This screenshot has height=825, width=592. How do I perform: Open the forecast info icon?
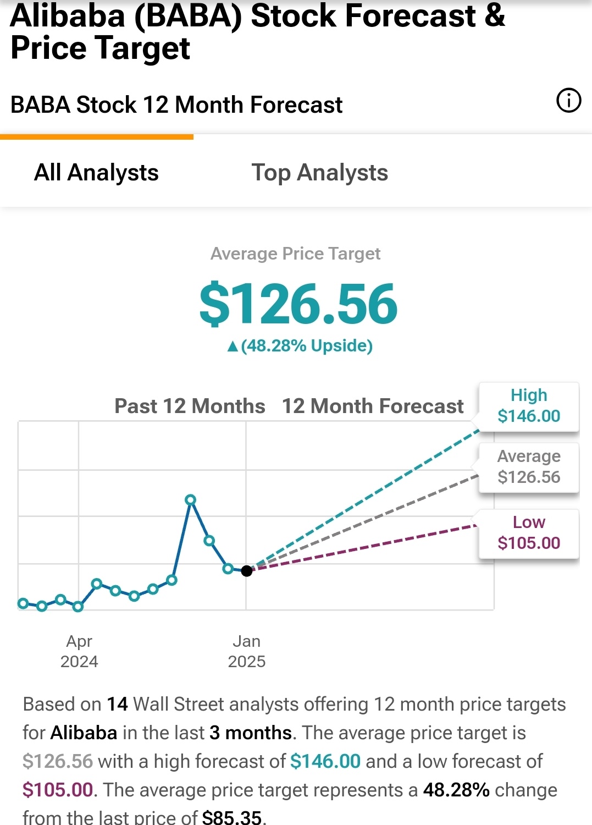tap(568, 101)
